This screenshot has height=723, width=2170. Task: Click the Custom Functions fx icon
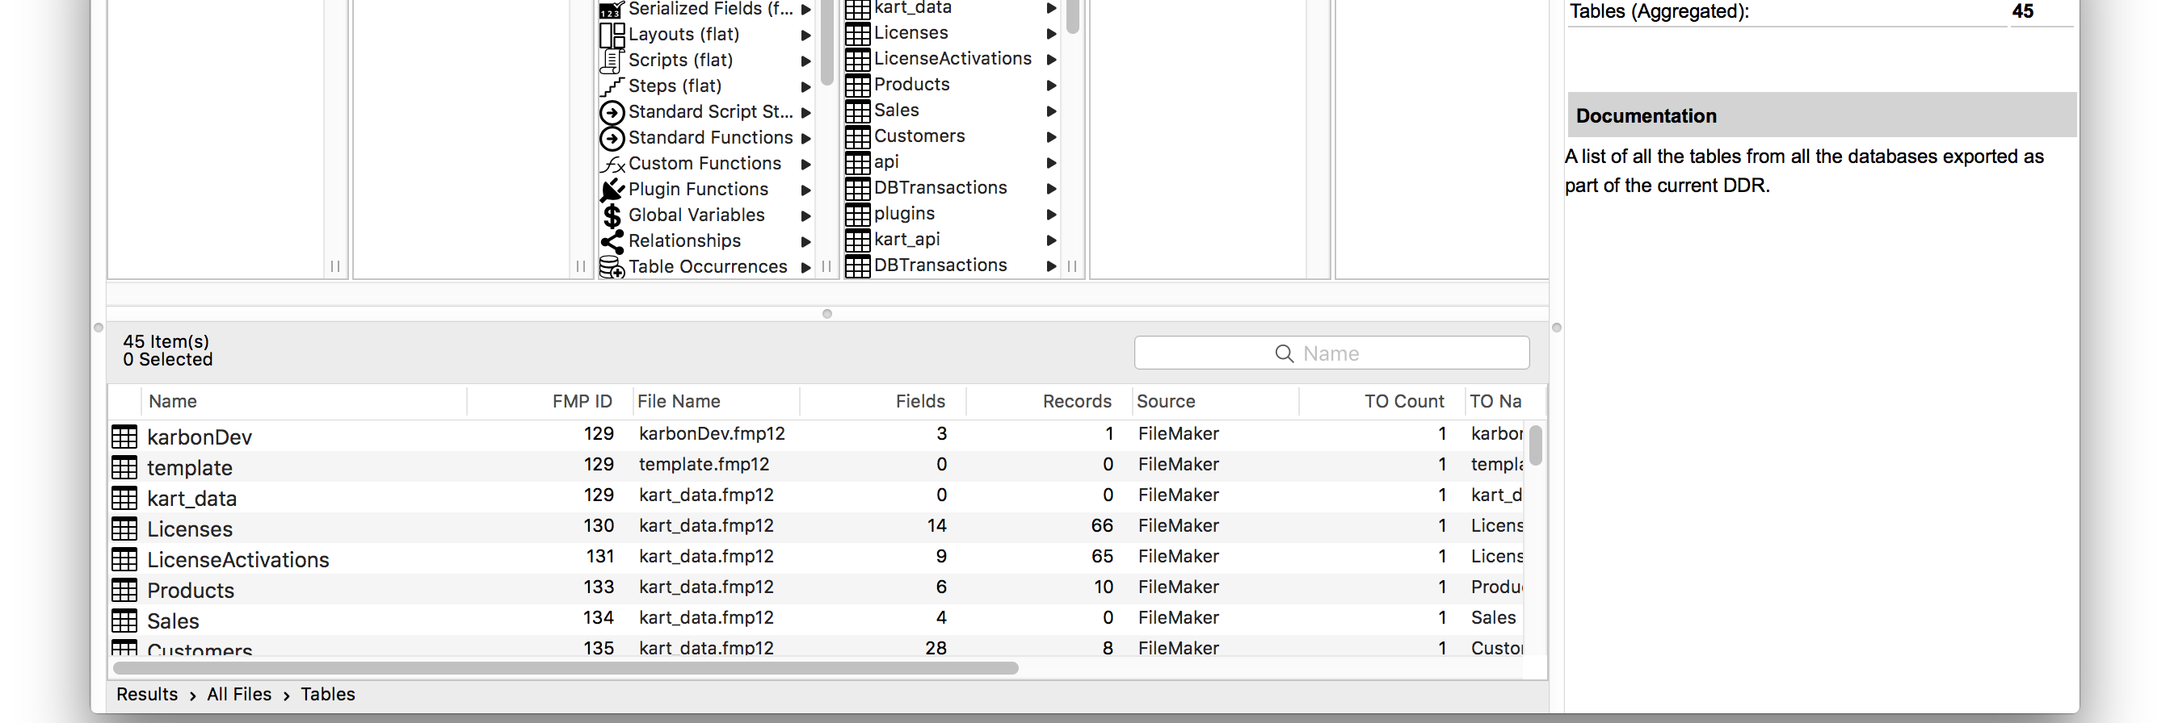tap(612, 164)
